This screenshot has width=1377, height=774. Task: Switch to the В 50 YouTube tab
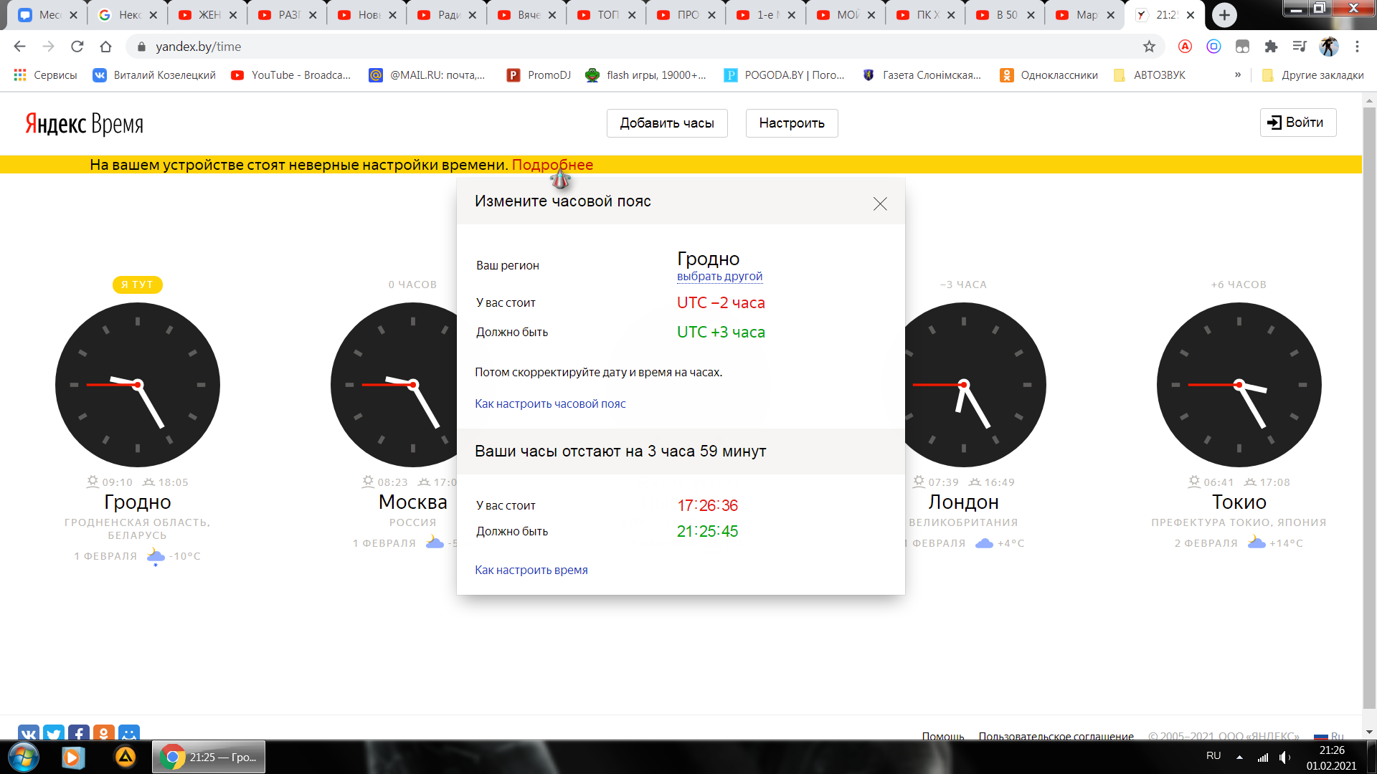point(1005,15)
